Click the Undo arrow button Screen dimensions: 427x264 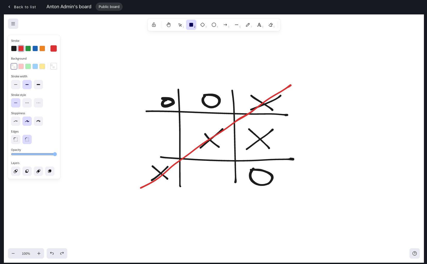[52, 253]
